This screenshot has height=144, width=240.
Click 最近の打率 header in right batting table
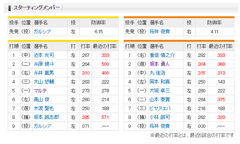pyautogui.click(x=221, y=46)
